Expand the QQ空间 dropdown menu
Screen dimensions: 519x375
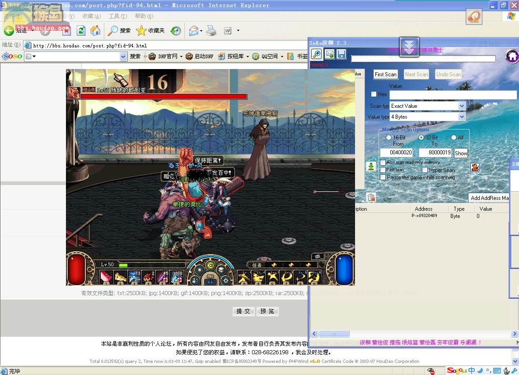(x=282, y=56)
